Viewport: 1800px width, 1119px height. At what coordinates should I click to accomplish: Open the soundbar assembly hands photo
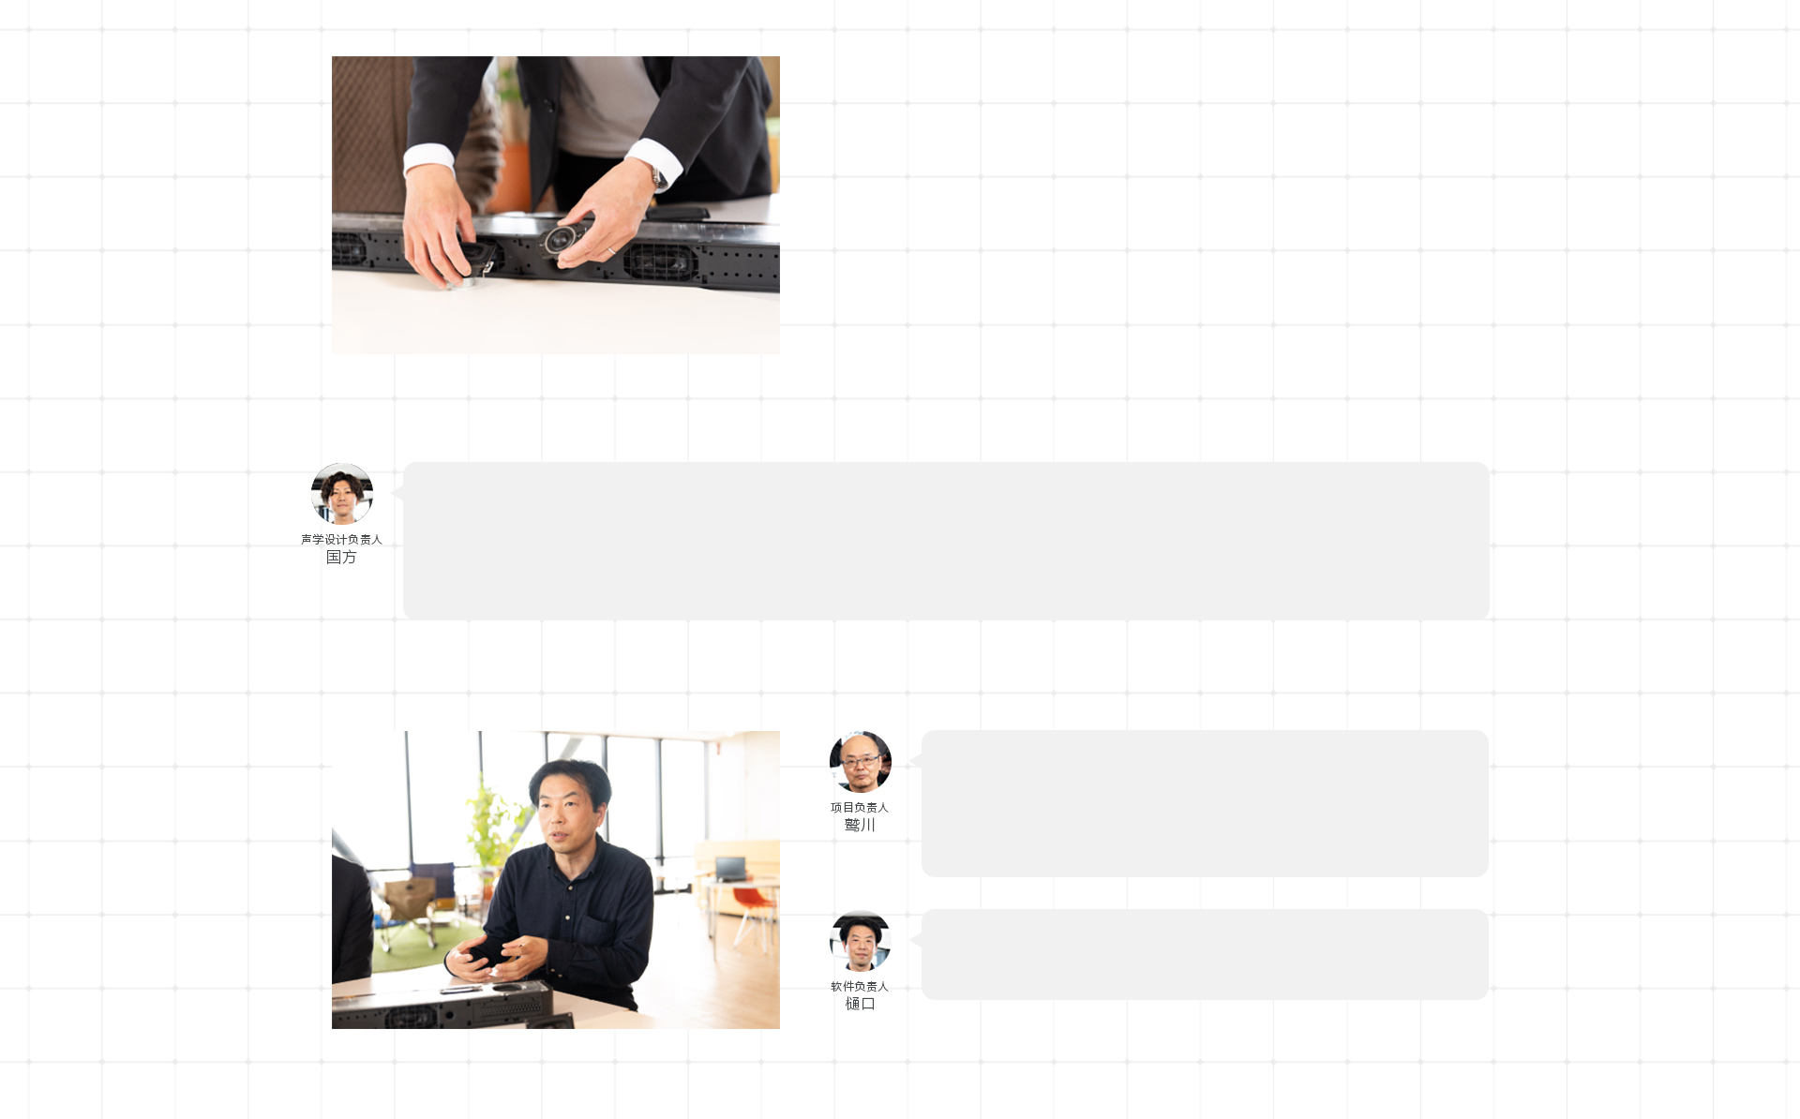click(556, 204)
